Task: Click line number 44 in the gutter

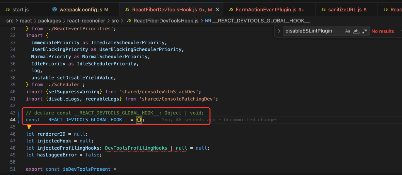Action: point(13,120)
